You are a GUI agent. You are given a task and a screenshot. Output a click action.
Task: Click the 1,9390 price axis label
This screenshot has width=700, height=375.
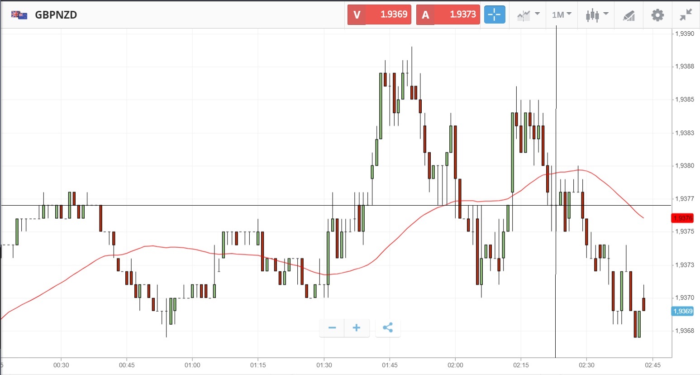(684, 34)
